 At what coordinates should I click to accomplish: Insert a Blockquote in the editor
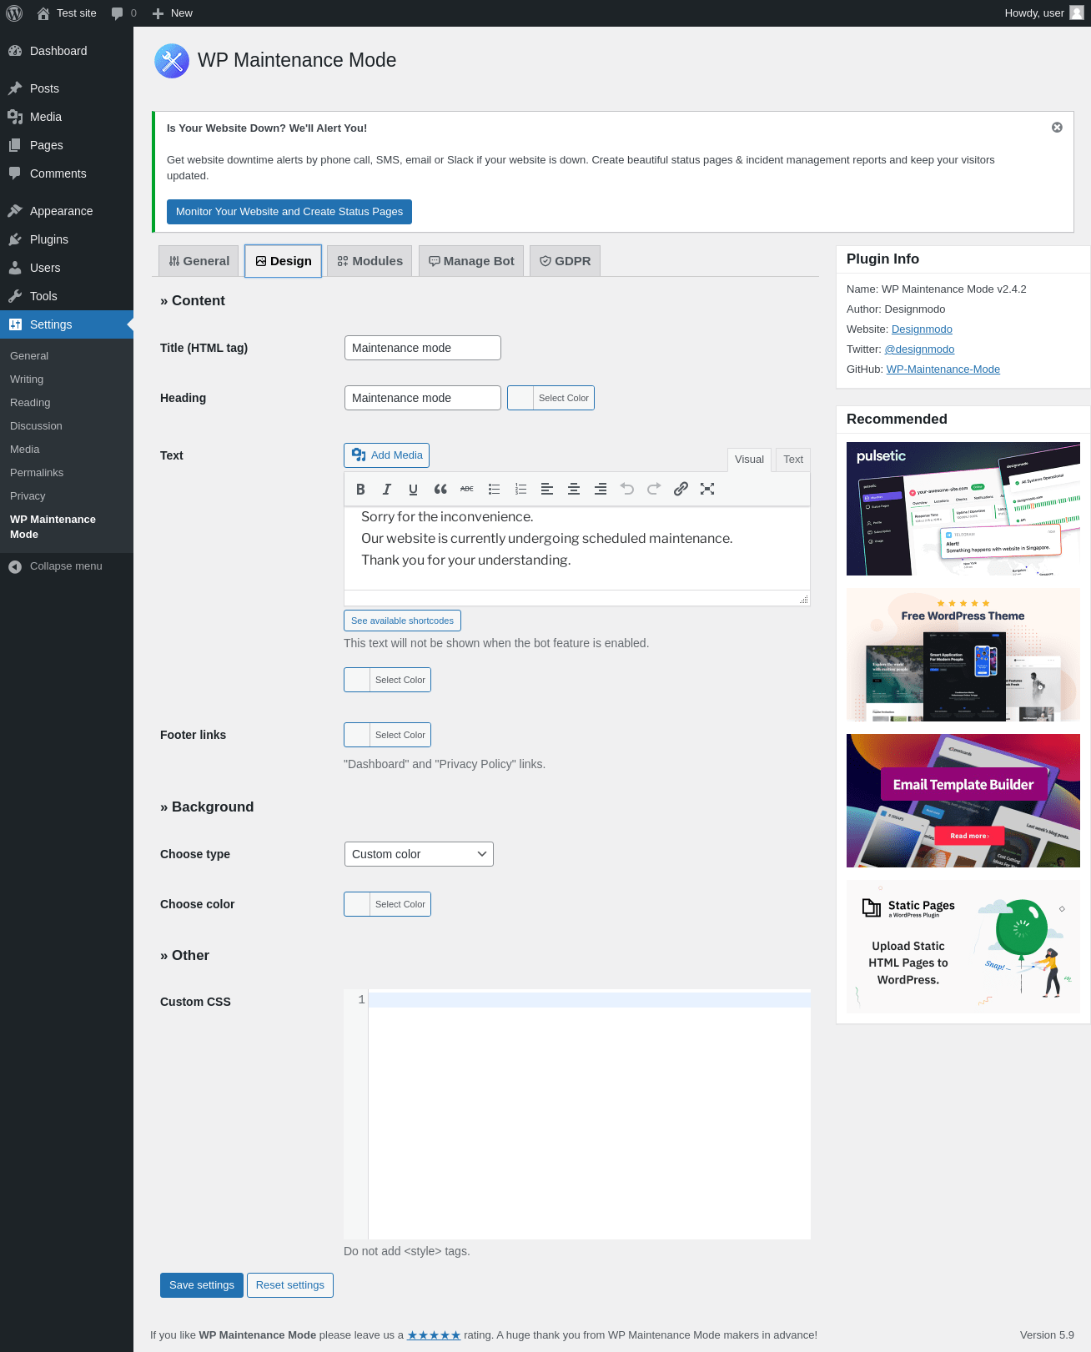(440, 489)
